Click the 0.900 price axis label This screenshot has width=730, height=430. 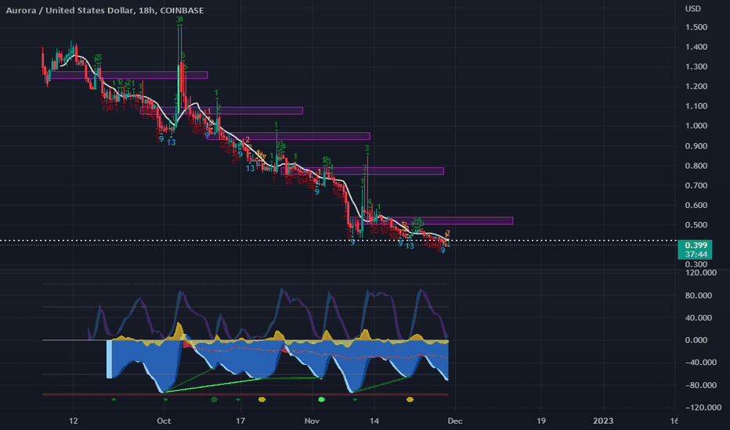[x=696, y=146]
